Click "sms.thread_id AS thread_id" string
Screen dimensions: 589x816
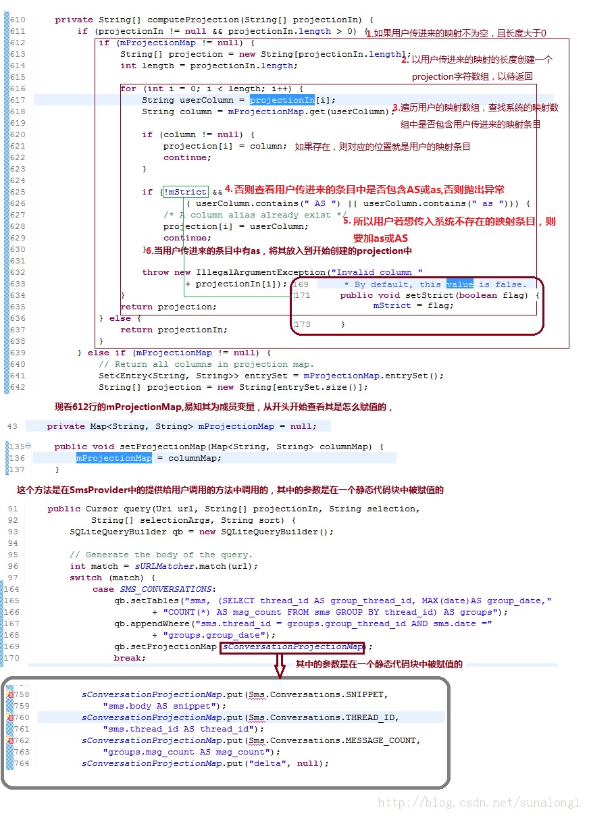click(178, 729)
